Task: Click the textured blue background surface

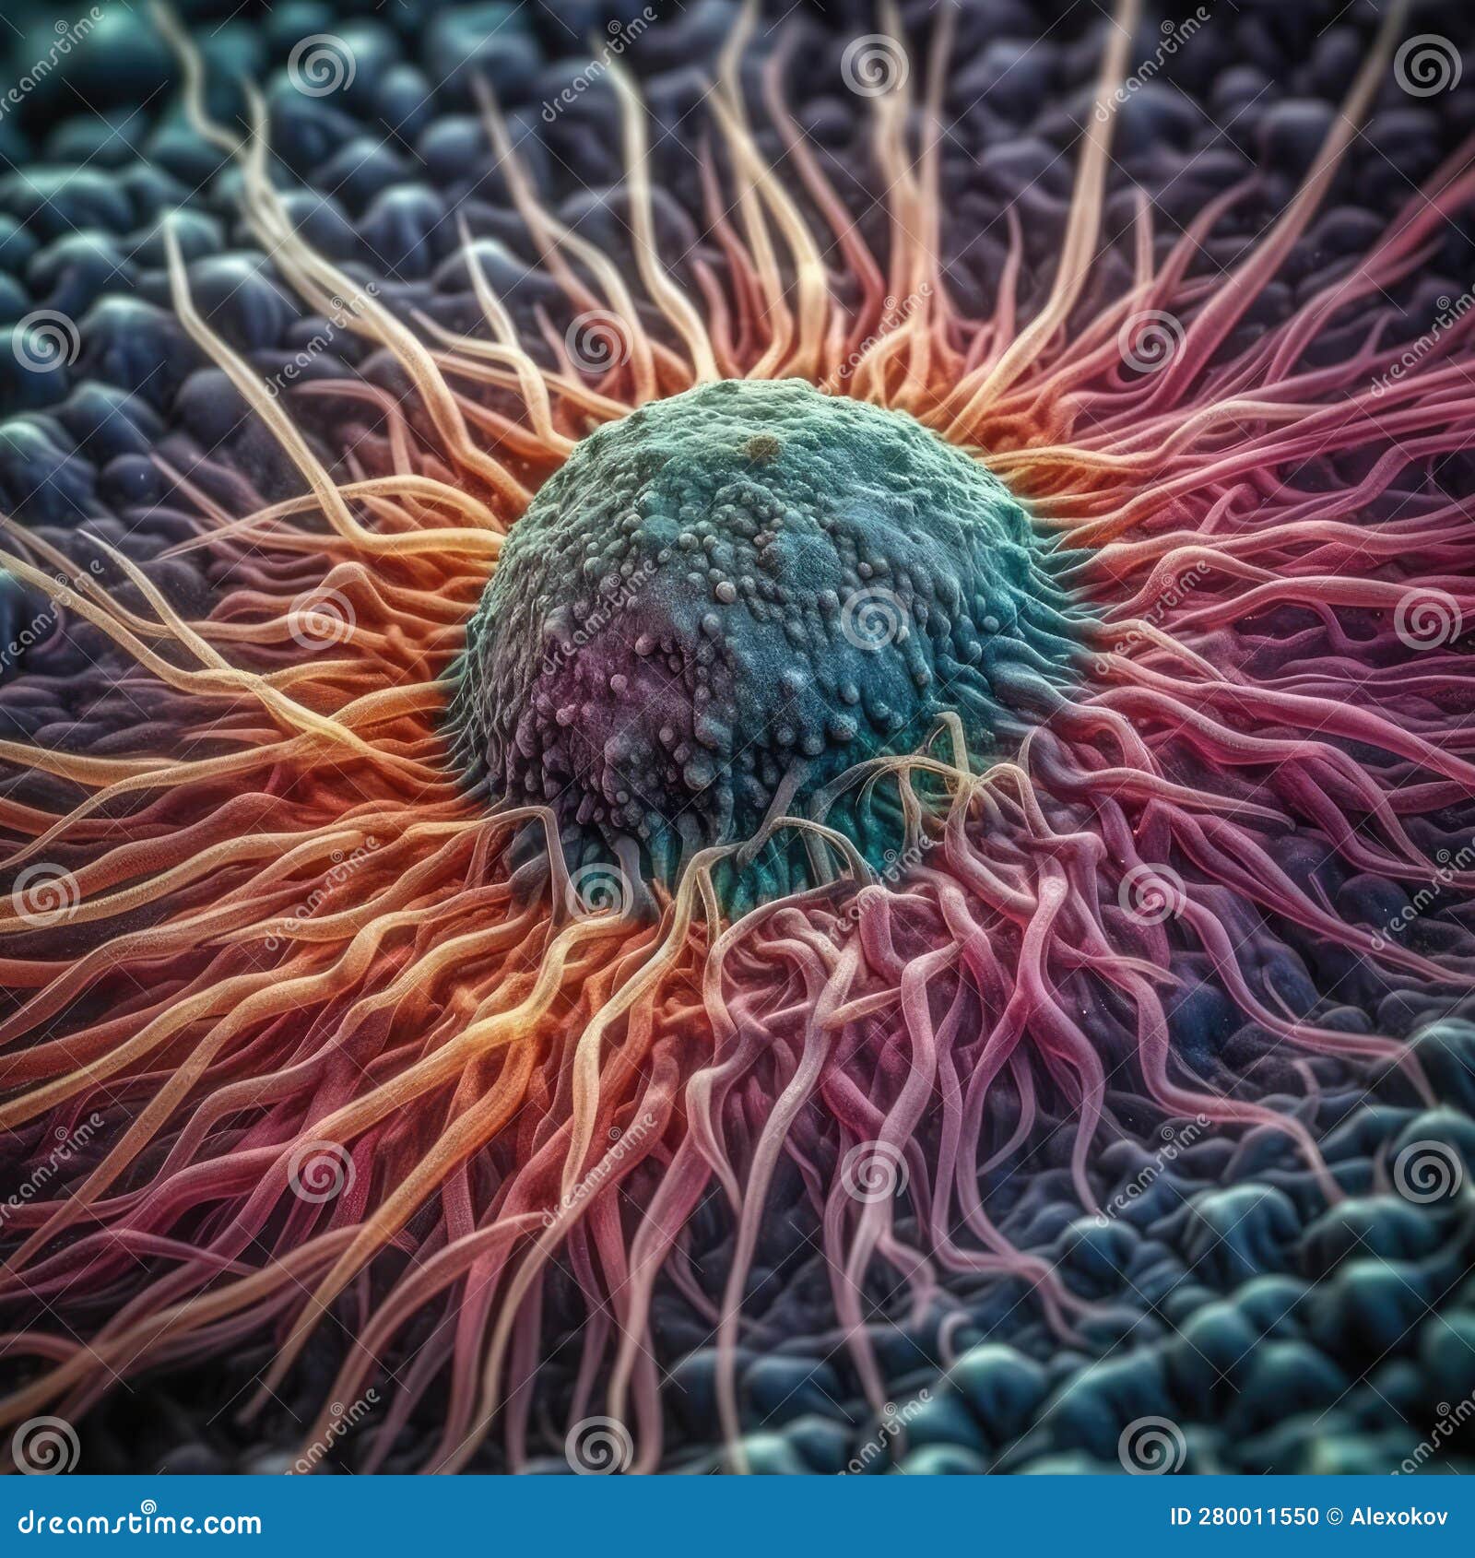Action: [x=184, y=138]
